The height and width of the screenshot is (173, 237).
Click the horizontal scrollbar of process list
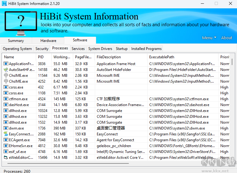tap(68, 163)
